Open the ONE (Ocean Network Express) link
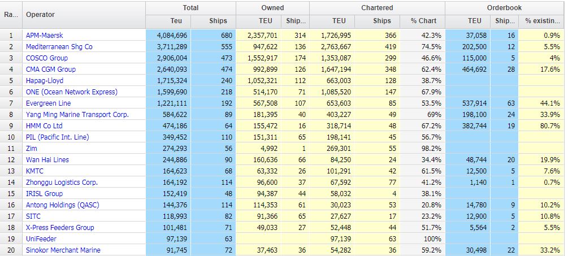The image size is (568, 256). (72, 92)
